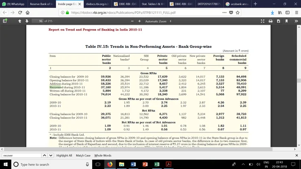
Task: Open Firefox home page
Action: pyautogui.click(x=28, y=13)
